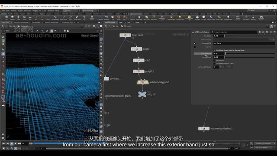The height and width of the screenshot is (156, 277).
Task: Select the Caustic Light shelf tool
Action: pos(211,17)
